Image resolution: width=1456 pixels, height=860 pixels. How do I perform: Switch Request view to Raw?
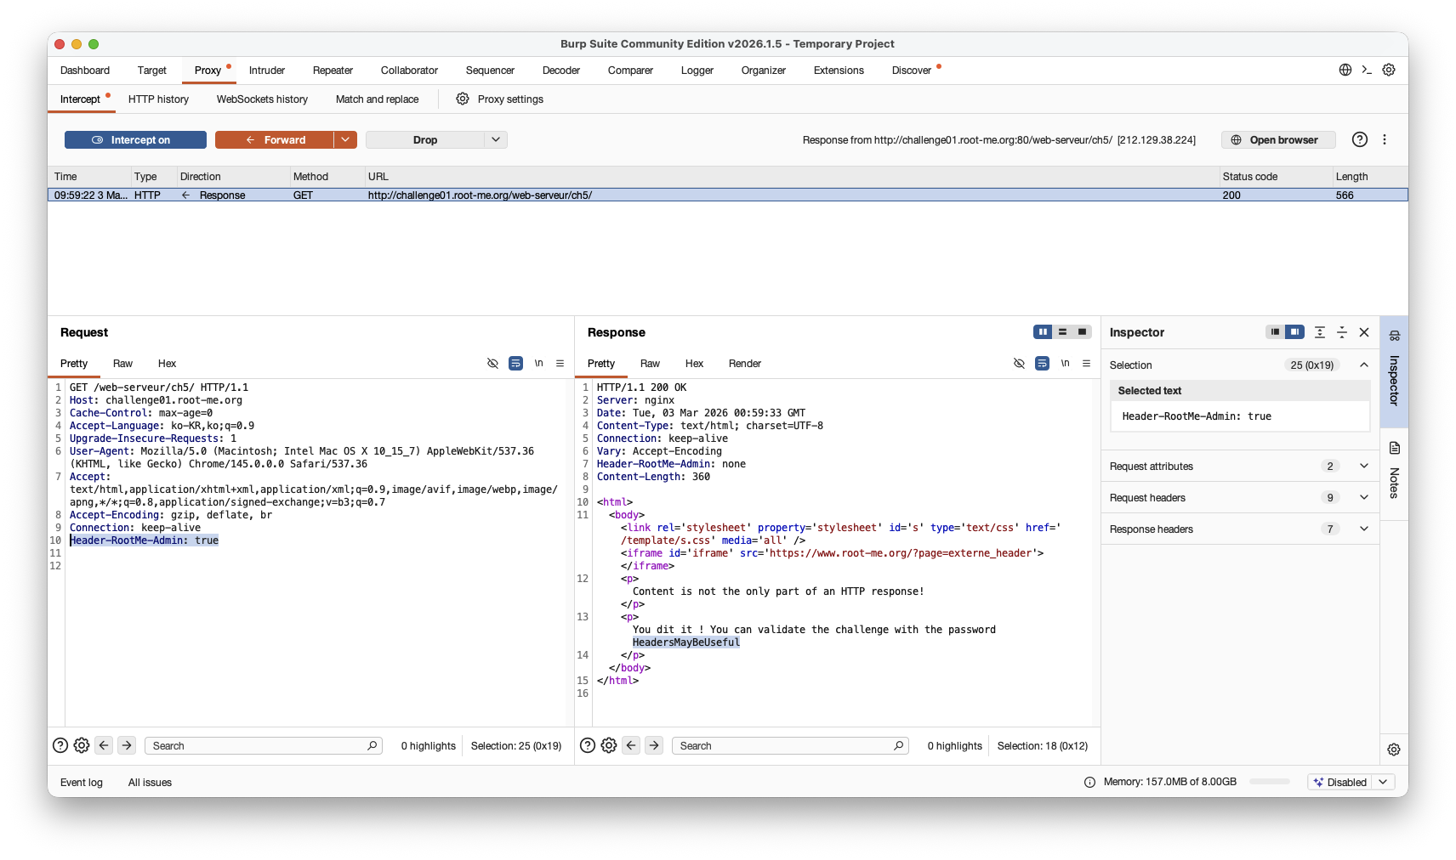pyautogui.click(x=122, y=364)
